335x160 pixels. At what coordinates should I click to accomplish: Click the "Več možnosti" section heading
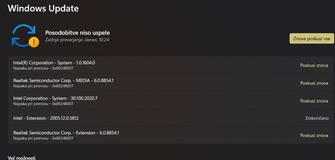[x=22, y=158]
